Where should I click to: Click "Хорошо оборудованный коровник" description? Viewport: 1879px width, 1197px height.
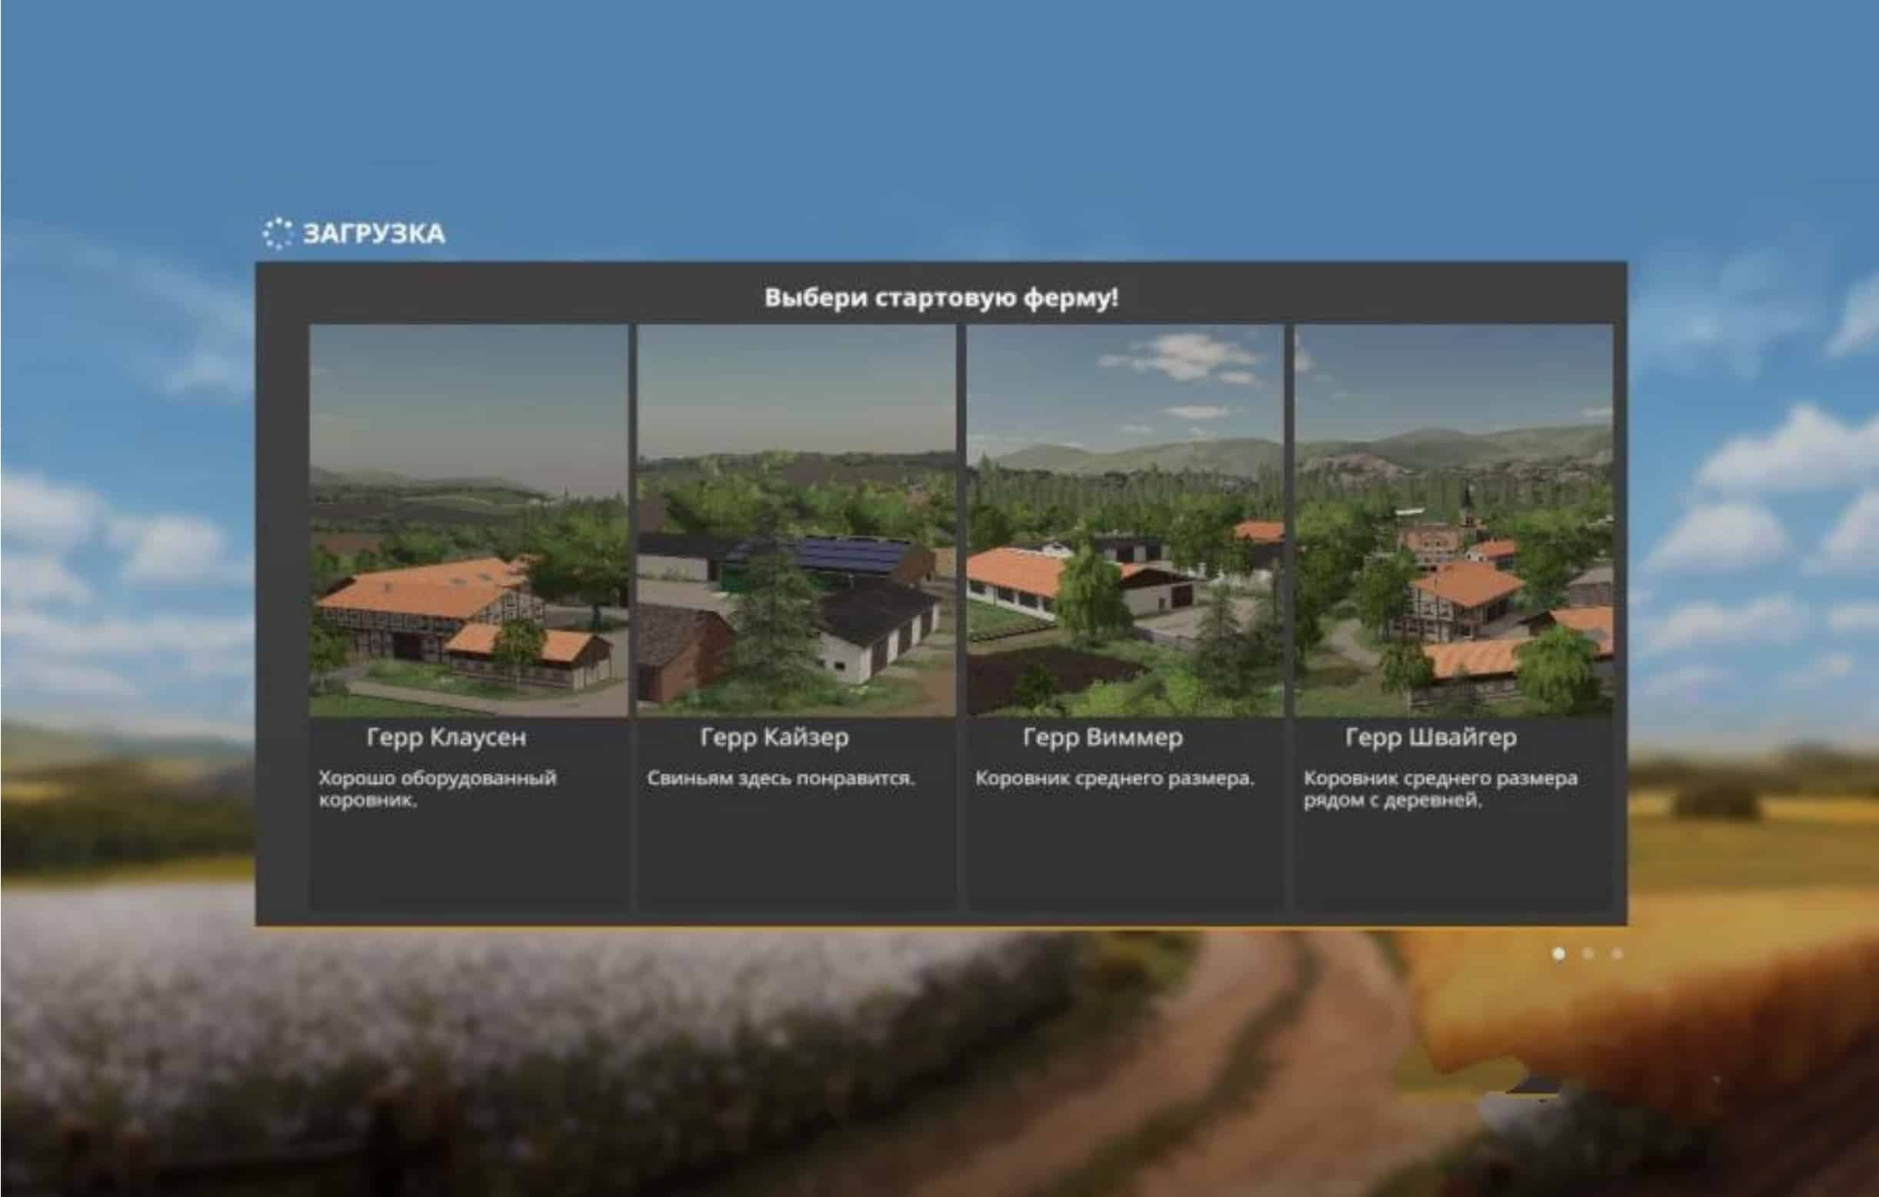437,788
